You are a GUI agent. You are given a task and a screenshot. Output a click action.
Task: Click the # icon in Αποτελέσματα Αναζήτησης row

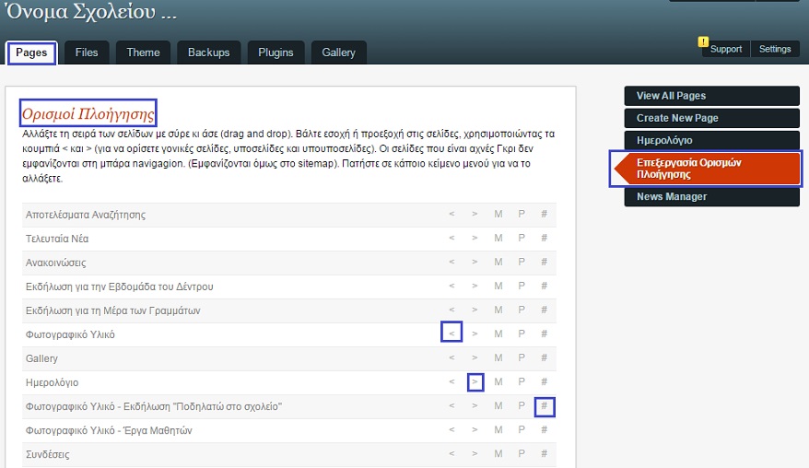pos(545,214)
